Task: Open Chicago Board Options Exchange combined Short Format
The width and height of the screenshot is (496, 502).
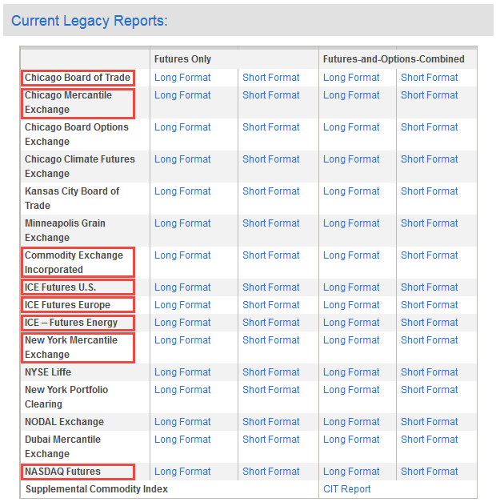Action: pos(429,127)
